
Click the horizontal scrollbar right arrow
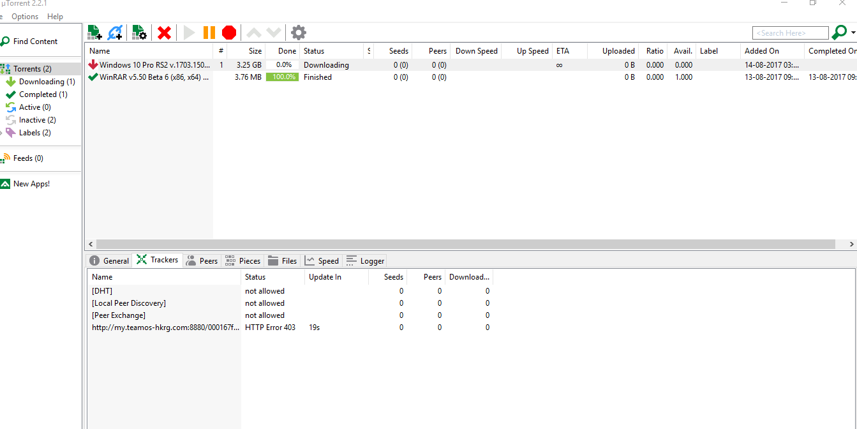[x=851, y=245]
